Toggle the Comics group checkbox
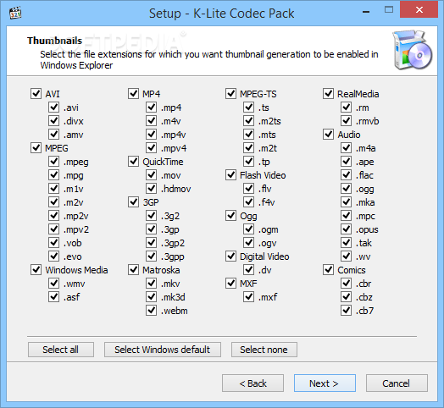Viewport: 444px width, 408px height. coord(328,270)
